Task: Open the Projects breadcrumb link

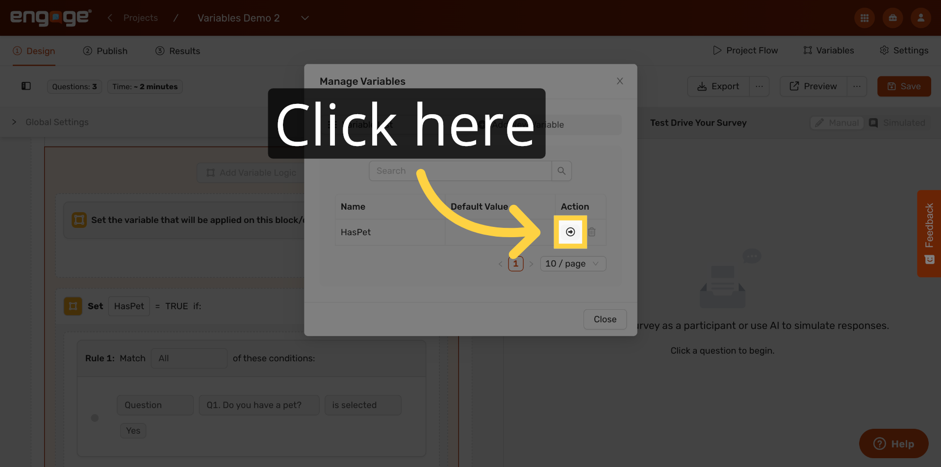Action: point(141,18)
